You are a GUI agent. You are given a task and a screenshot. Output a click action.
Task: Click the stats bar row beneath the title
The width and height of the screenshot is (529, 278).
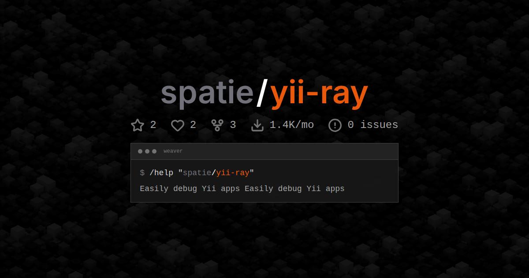click(264, 125)
